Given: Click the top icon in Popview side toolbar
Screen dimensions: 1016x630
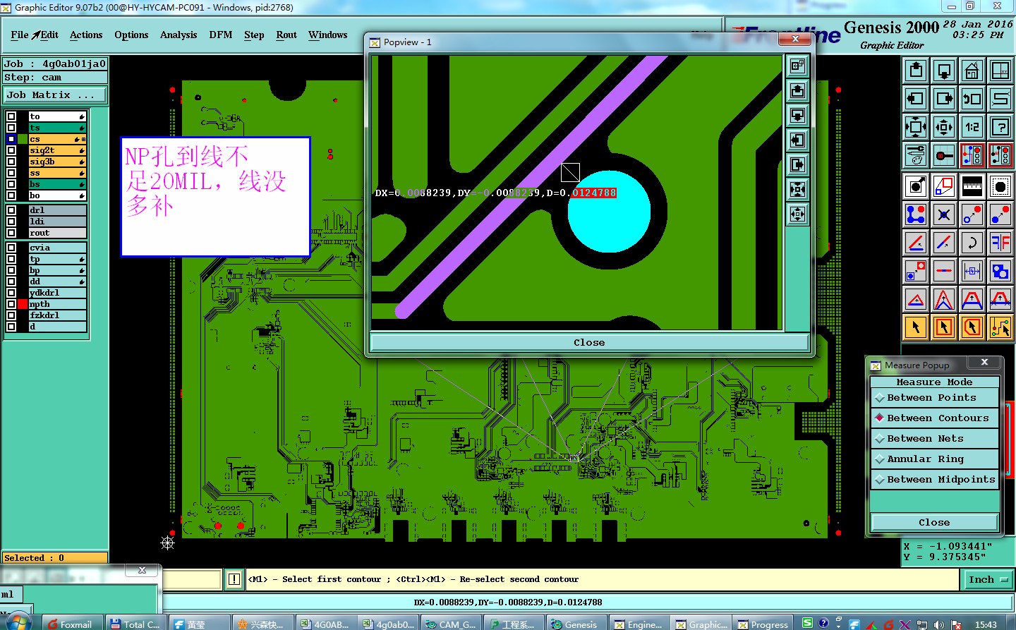Looking at the screenshot, I should 797,66.
